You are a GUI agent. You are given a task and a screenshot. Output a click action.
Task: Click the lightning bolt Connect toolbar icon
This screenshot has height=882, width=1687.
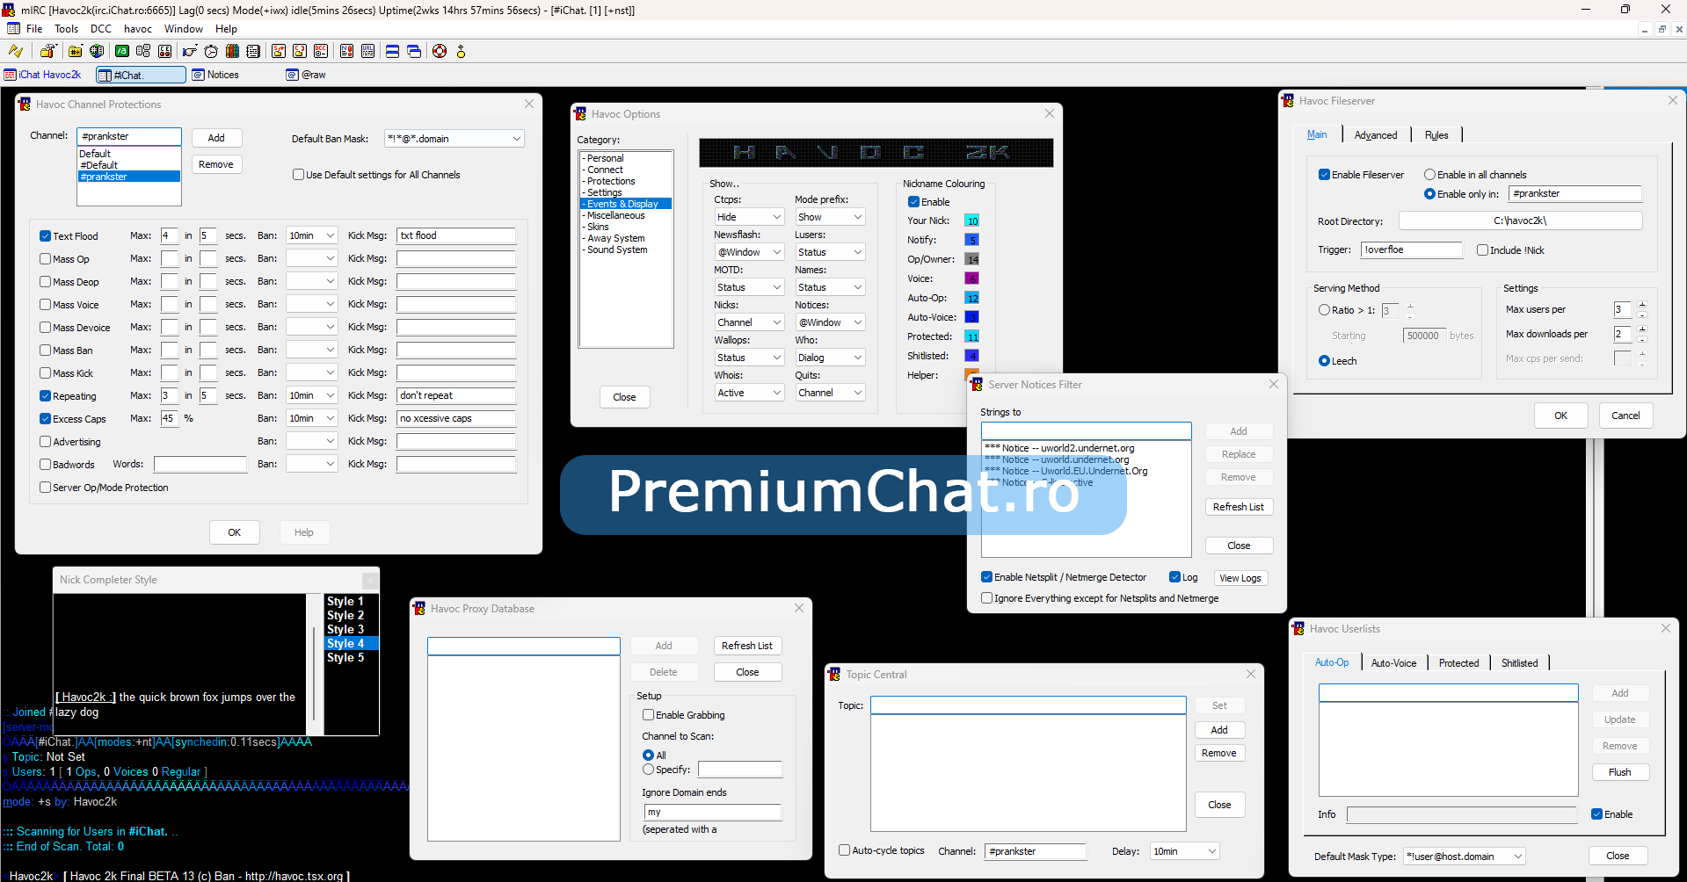coord(16,51)
